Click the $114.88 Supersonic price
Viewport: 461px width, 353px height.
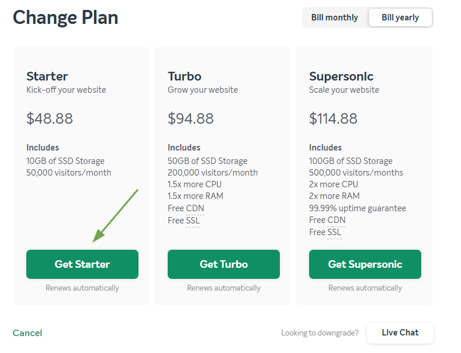pos(334,118)
